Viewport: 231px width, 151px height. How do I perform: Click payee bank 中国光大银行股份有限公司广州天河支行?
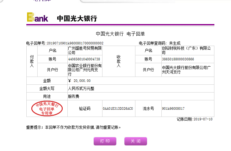[186, 70]
